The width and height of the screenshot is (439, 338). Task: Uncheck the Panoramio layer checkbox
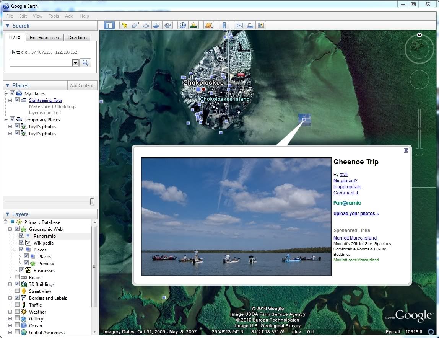(x=21, y=235)
